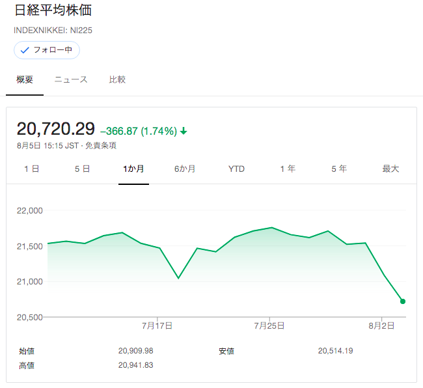Click the 始値 label
This screenshot has width=423, height=388.
click(27, 351)
